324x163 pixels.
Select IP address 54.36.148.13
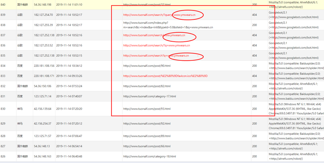[x=42, y=146]
